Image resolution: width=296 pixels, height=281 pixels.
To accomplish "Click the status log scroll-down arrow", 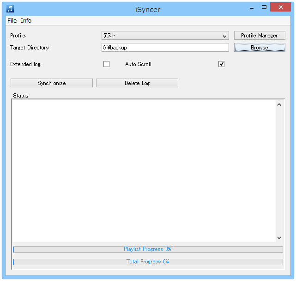I will pyautogui.click(x=279, y=238).
